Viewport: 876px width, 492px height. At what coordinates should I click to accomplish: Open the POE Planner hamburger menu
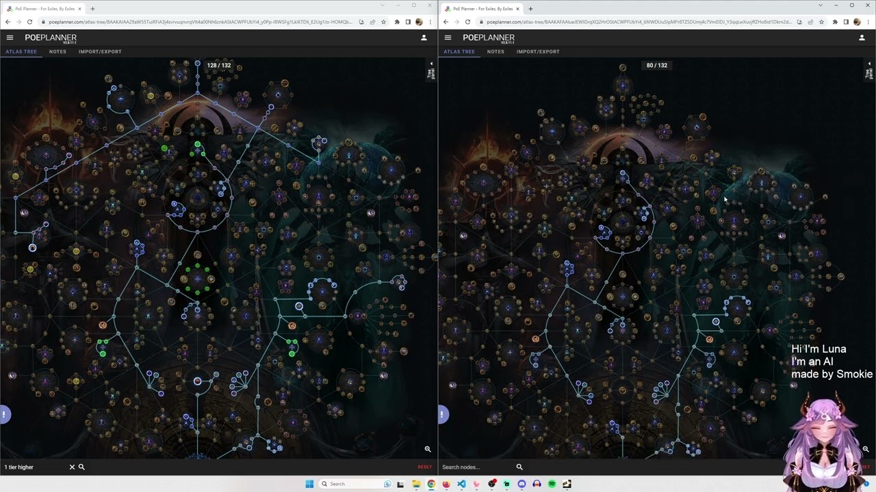pos(10,38)
